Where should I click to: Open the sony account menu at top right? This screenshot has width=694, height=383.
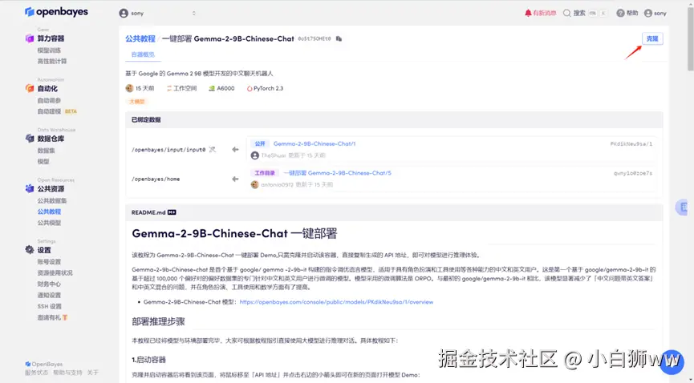(x=655, y=14)
